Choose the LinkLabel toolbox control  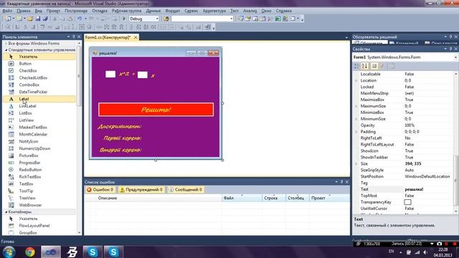point(27,106)
